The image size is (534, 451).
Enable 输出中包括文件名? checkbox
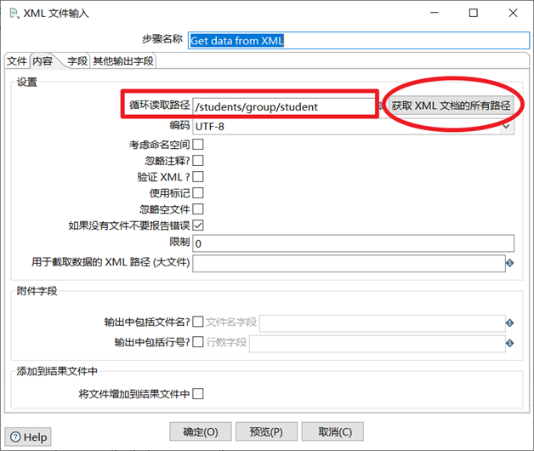198,322
